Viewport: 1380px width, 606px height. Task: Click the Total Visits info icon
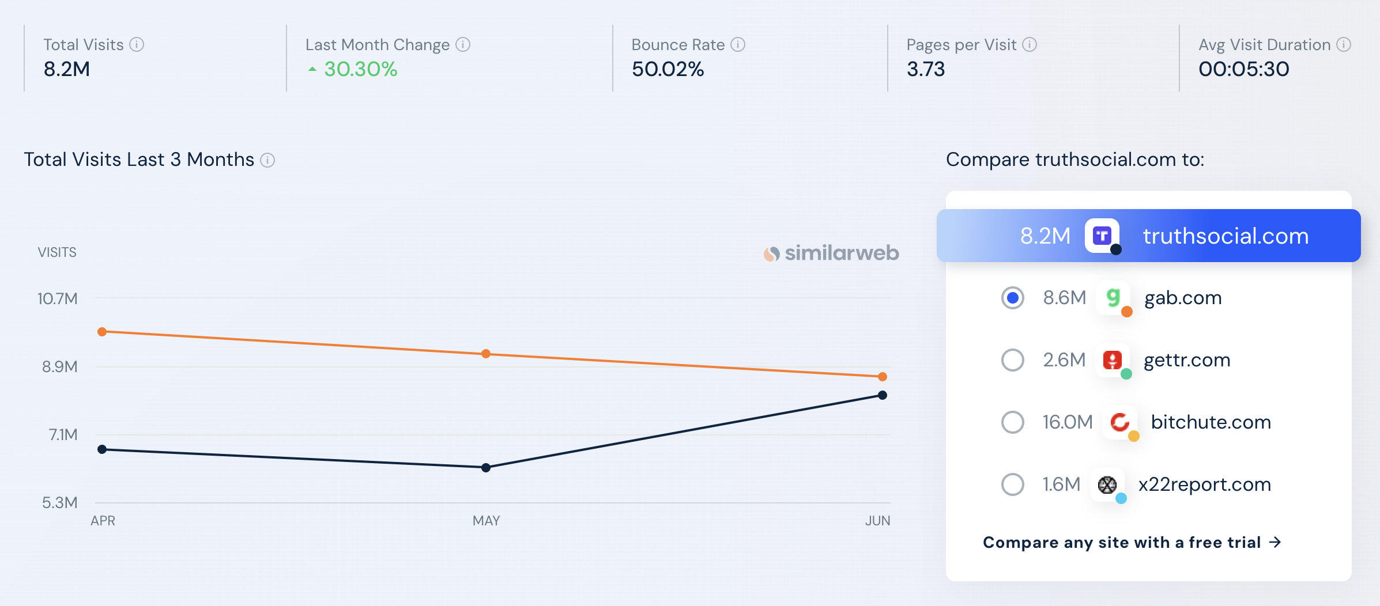pos(137,44)
